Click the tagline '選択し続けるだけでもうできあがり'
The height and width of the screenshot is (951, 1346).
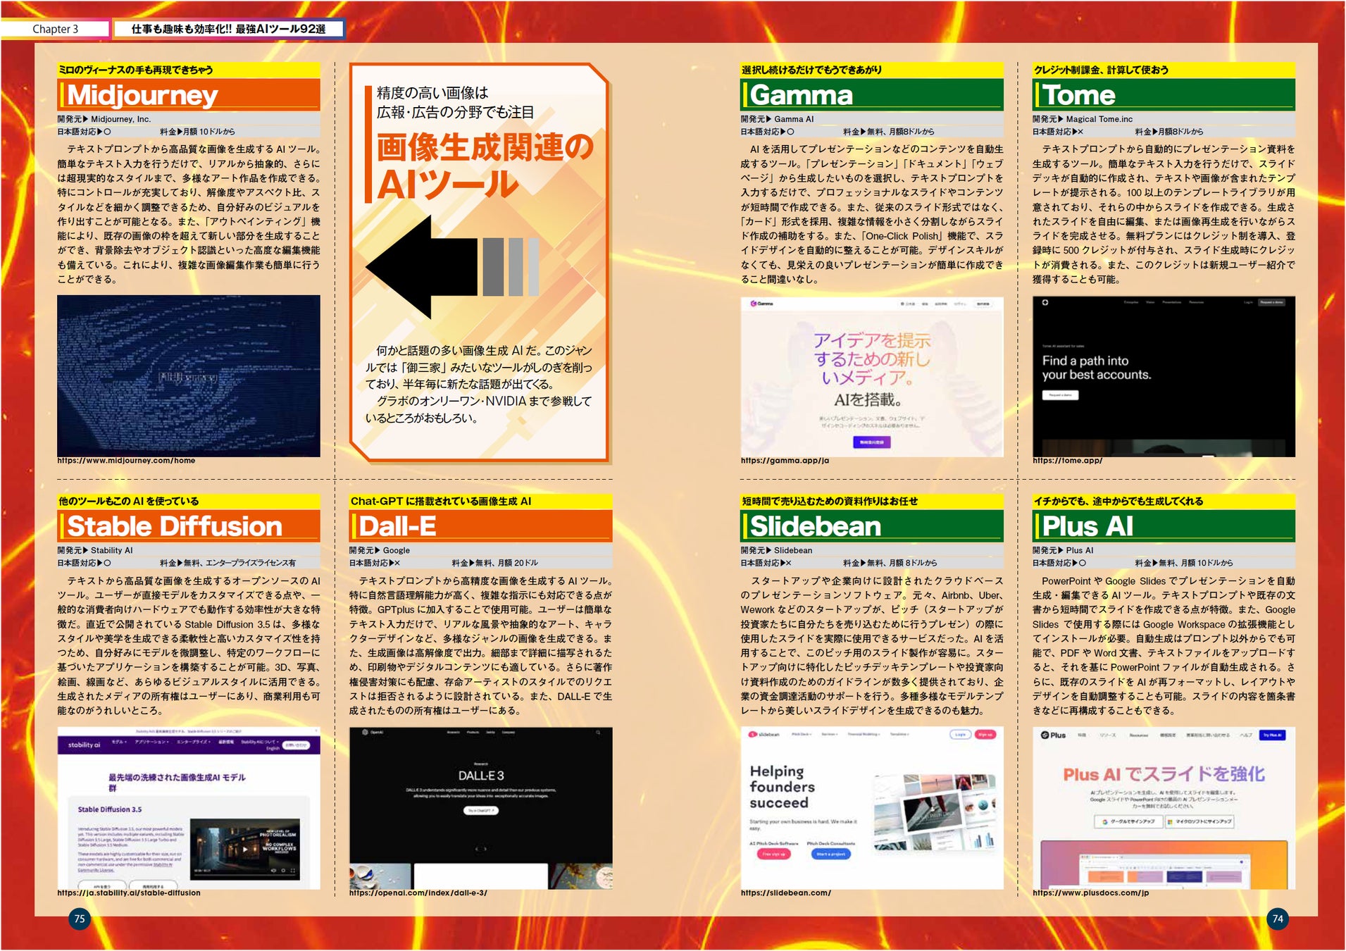[x=811, y=70]
